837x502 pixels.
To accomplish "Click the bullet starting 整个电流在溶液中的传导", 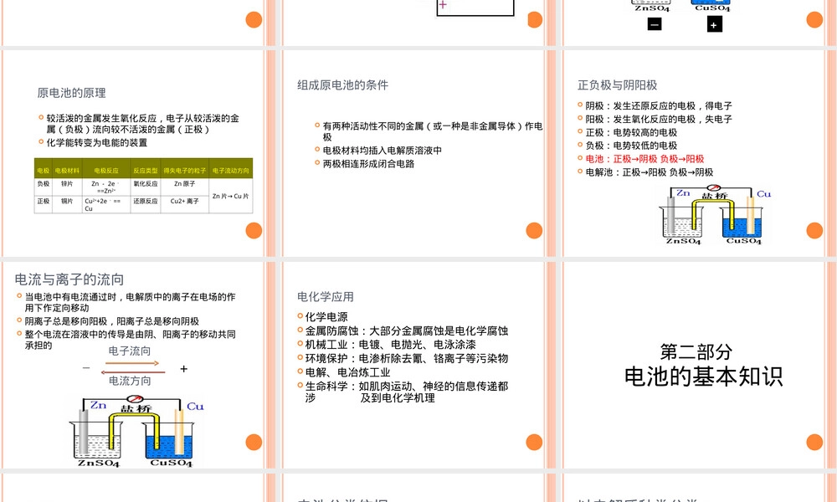I will click(x=131, y=340).
